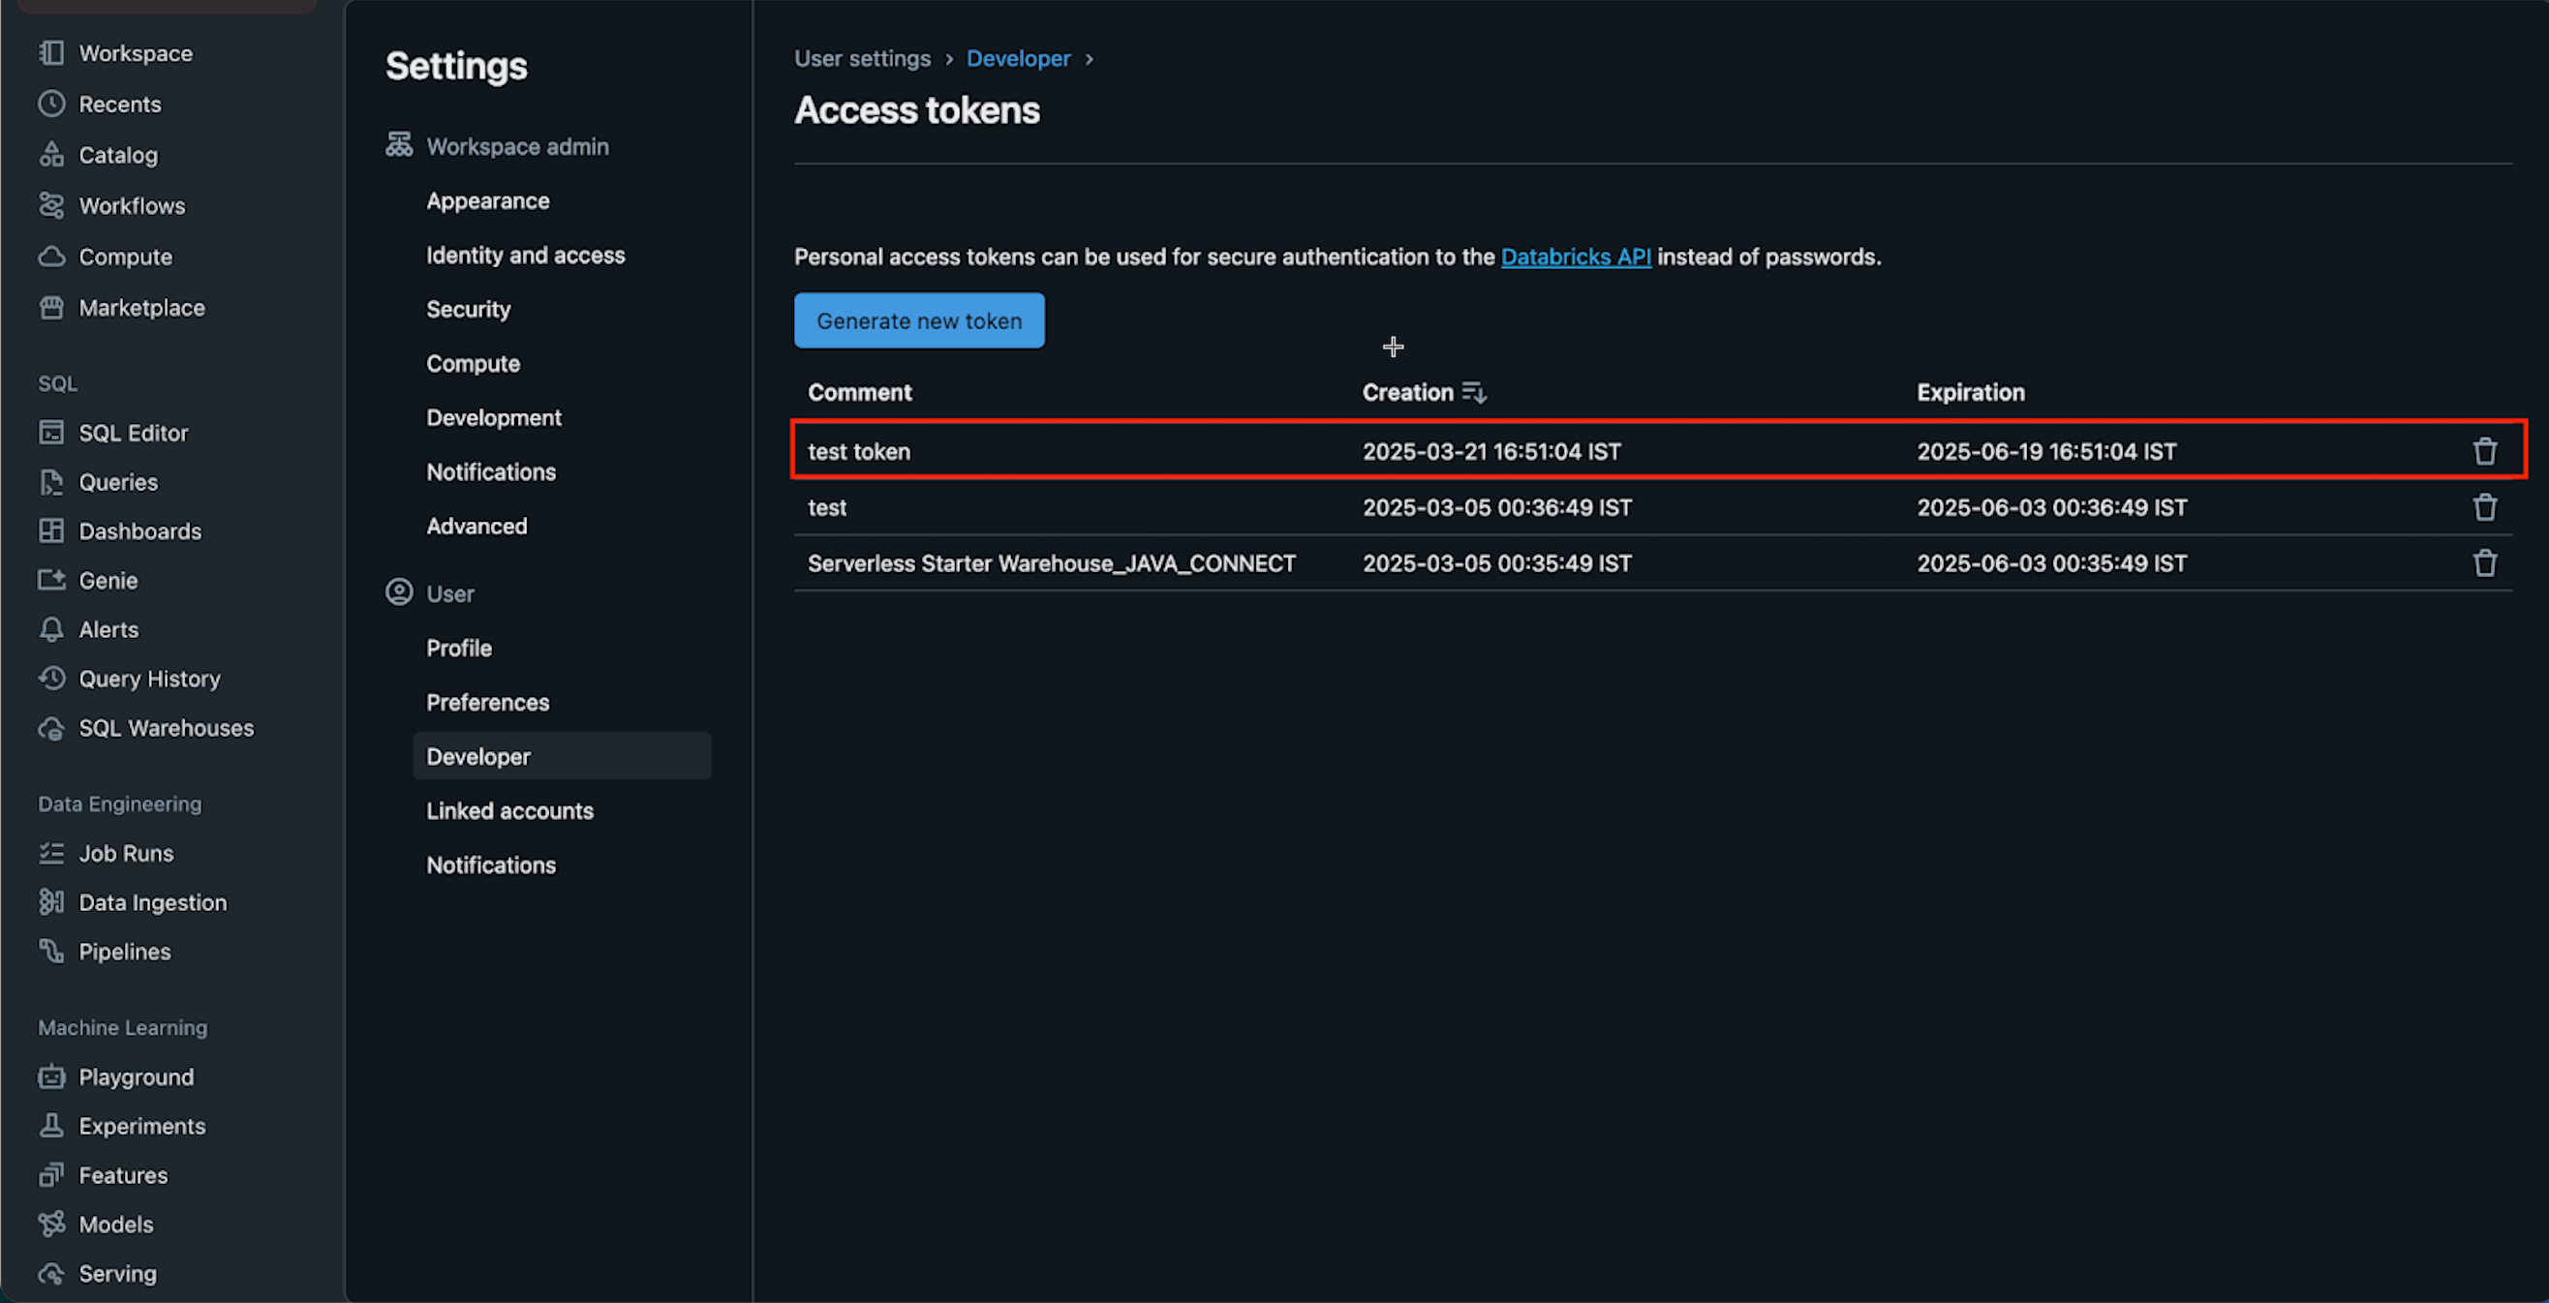Click the Workflows icon
The height and width of the screenshot is (1303, 2549).
(51, 205)
